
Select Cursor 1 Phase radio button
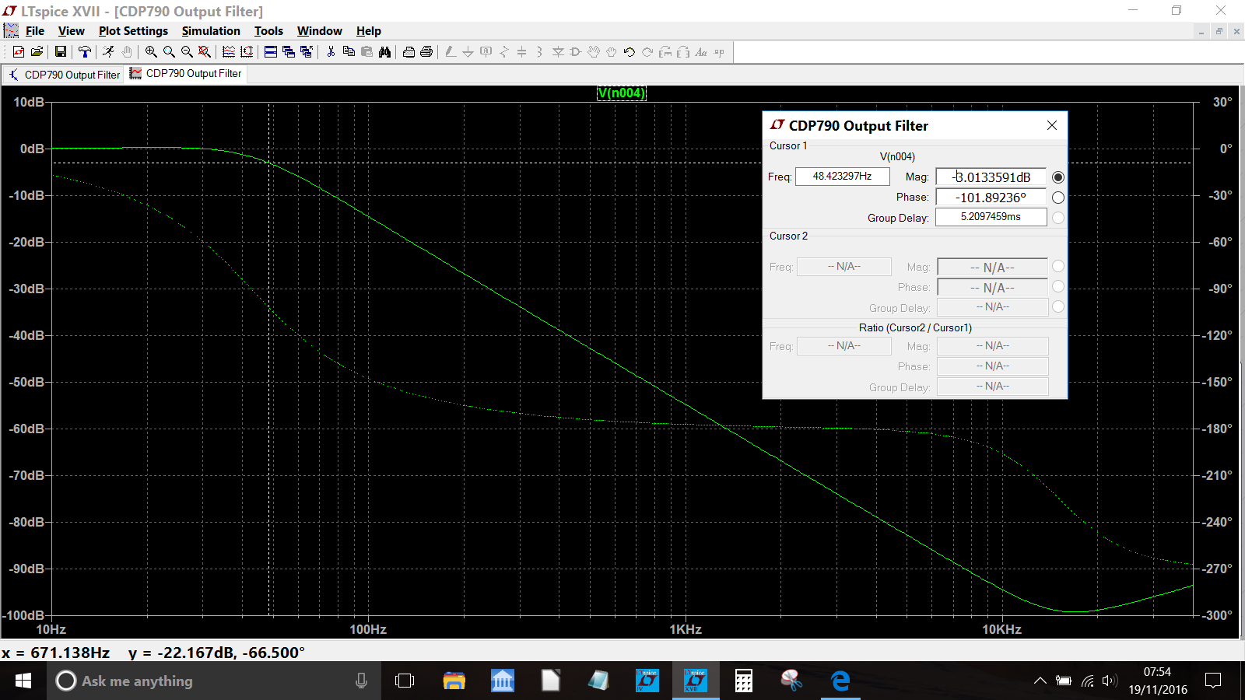[1058, 198]
